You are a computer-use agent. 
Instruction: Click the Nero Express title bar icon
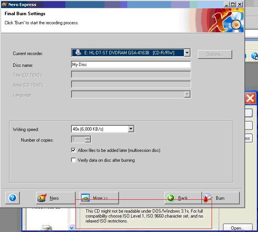pyautogui.click(x=5, y=5)
